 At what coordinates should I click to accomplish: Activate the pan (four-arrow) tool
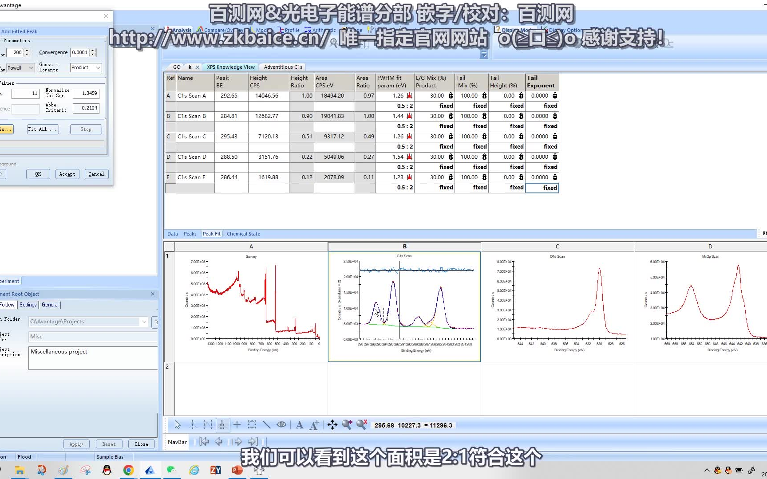332,424
